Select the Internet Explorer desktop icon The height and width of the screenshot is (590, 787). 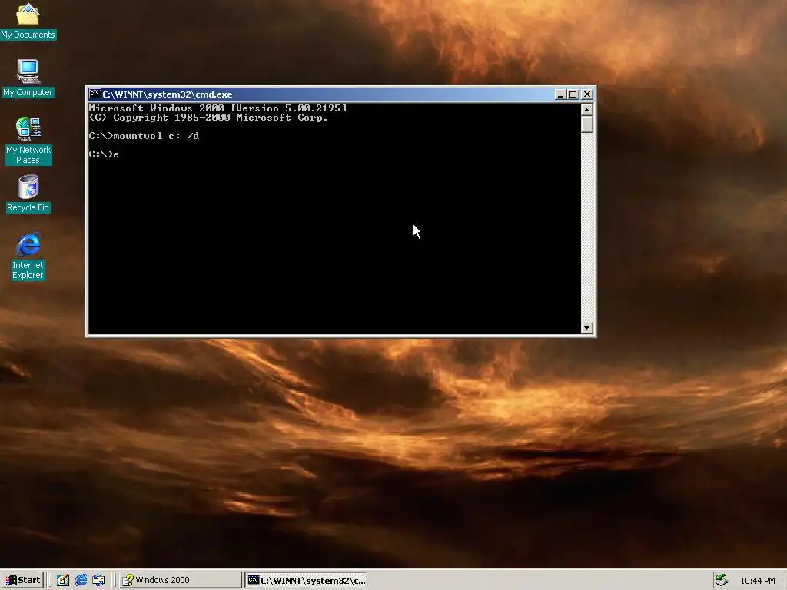pos(28,256)
